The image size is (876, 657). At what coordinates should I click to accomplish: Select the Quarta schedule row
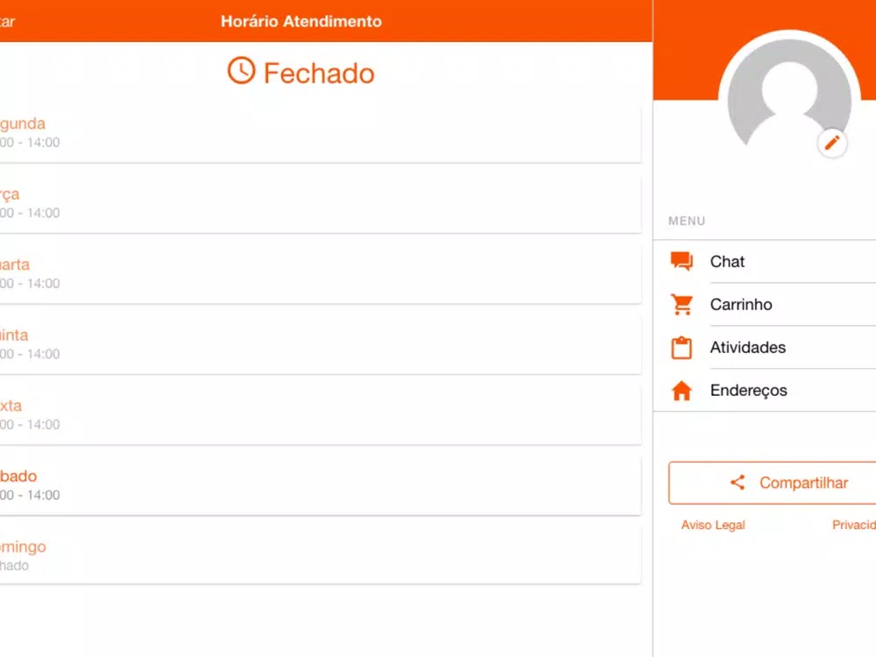[x=320, y=273]
